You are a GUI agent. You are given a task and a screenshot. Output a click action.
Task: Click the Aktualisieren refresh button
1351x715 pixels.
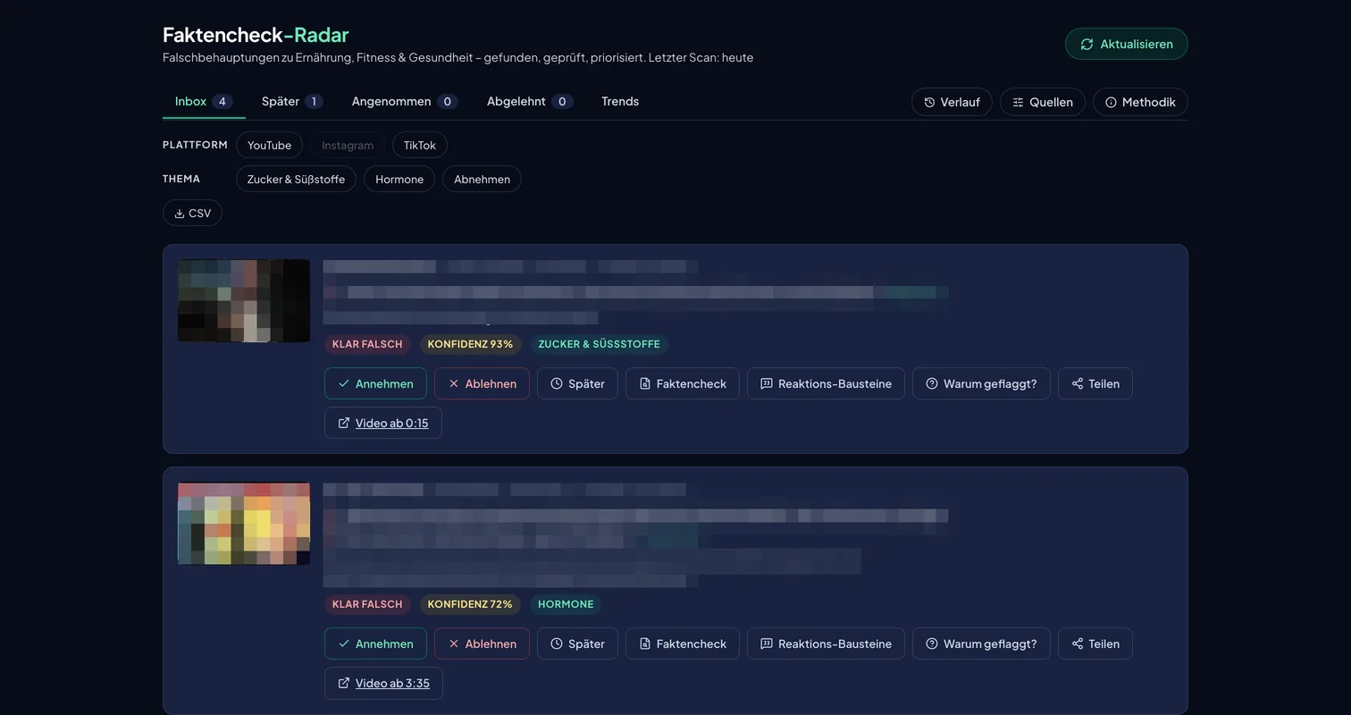pos(1126,44)
